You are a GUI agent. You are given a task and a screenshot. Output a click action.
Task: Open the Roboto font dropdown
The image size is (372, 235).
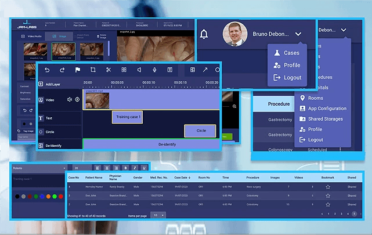coord(39,168)
